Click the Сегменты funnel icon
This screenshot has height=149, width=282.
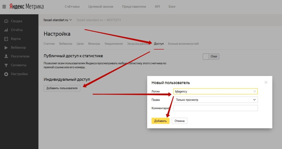click(6, 65)
